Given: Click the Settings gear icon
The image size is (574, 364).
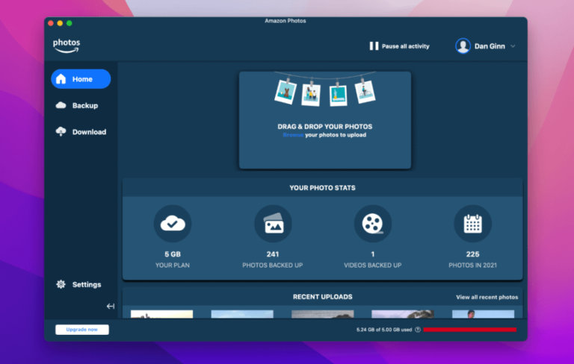Looking at the screenshot, I should [61, 284].
